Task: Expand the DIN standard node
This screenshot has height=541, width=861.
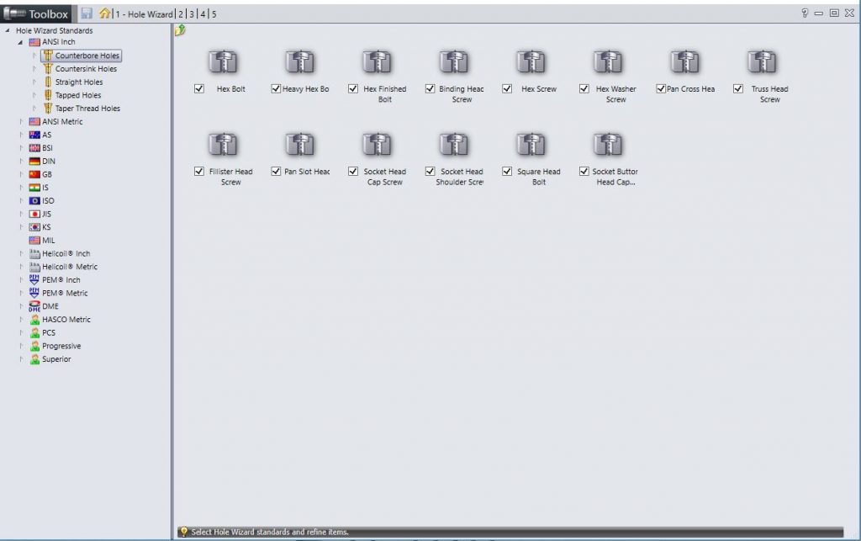Action: [x=21, y=161]
